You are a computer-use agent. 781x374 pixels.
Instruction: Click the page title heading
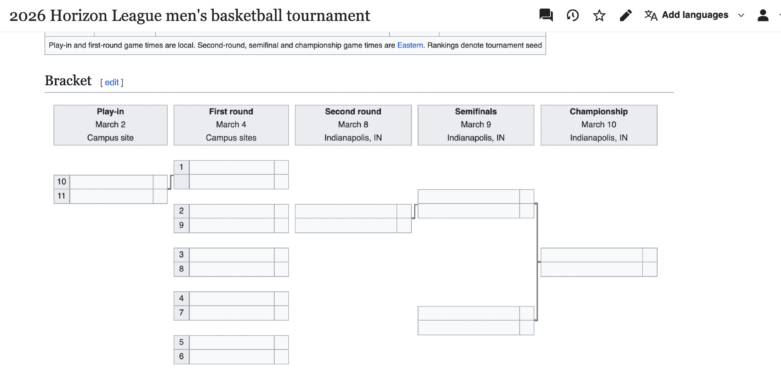coord(190,16)
